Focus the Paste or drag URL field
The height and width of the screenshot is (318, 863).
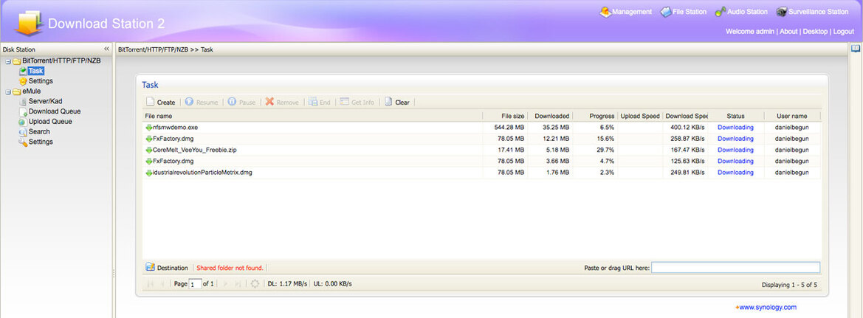[735, 267]
